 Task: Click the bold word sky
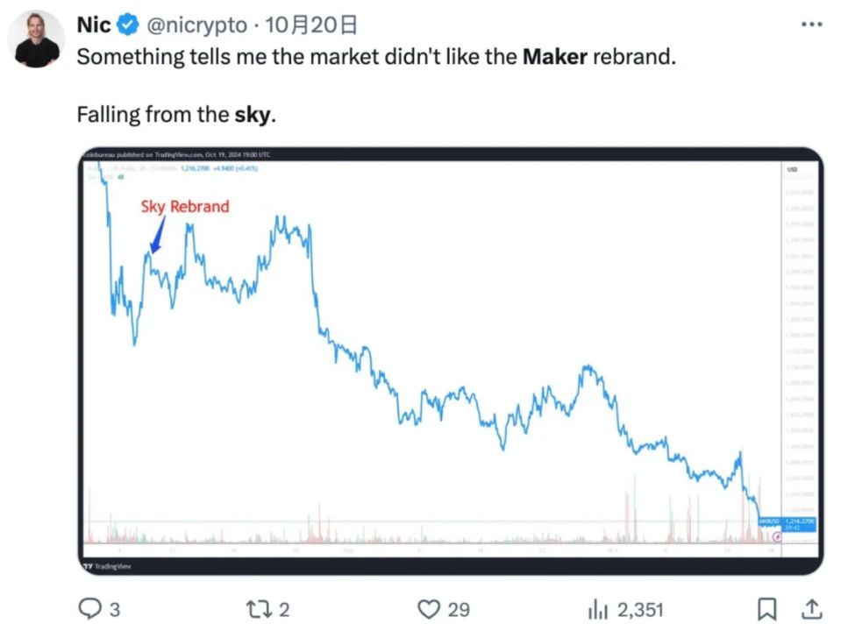(253, 114)
